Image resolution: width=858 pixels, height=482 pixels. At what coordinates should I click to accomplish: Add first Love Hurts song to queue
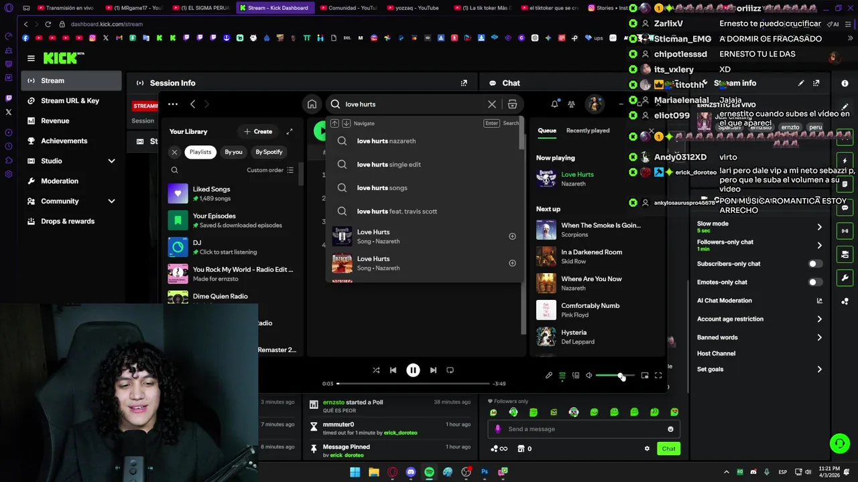pyautogui.click(x=512, y=236)
